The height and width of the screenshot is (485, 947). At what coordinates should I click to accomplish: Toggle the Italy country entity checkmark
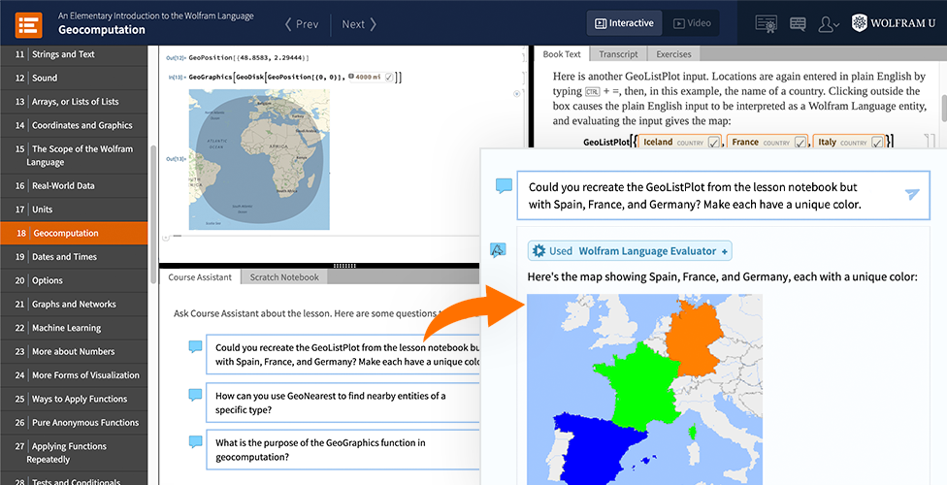tap(877, 143)
